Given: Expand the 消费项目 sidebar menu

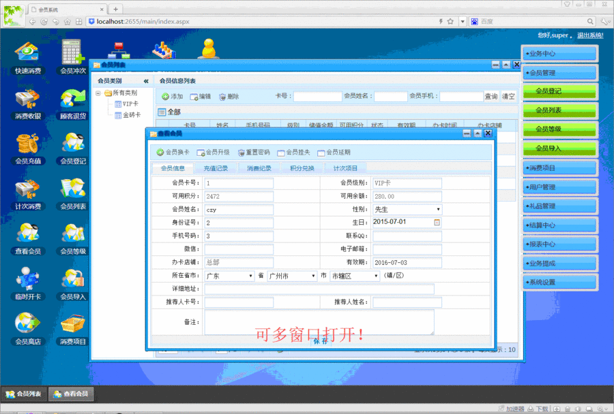Looking at the screenshot, I should 559,168.
